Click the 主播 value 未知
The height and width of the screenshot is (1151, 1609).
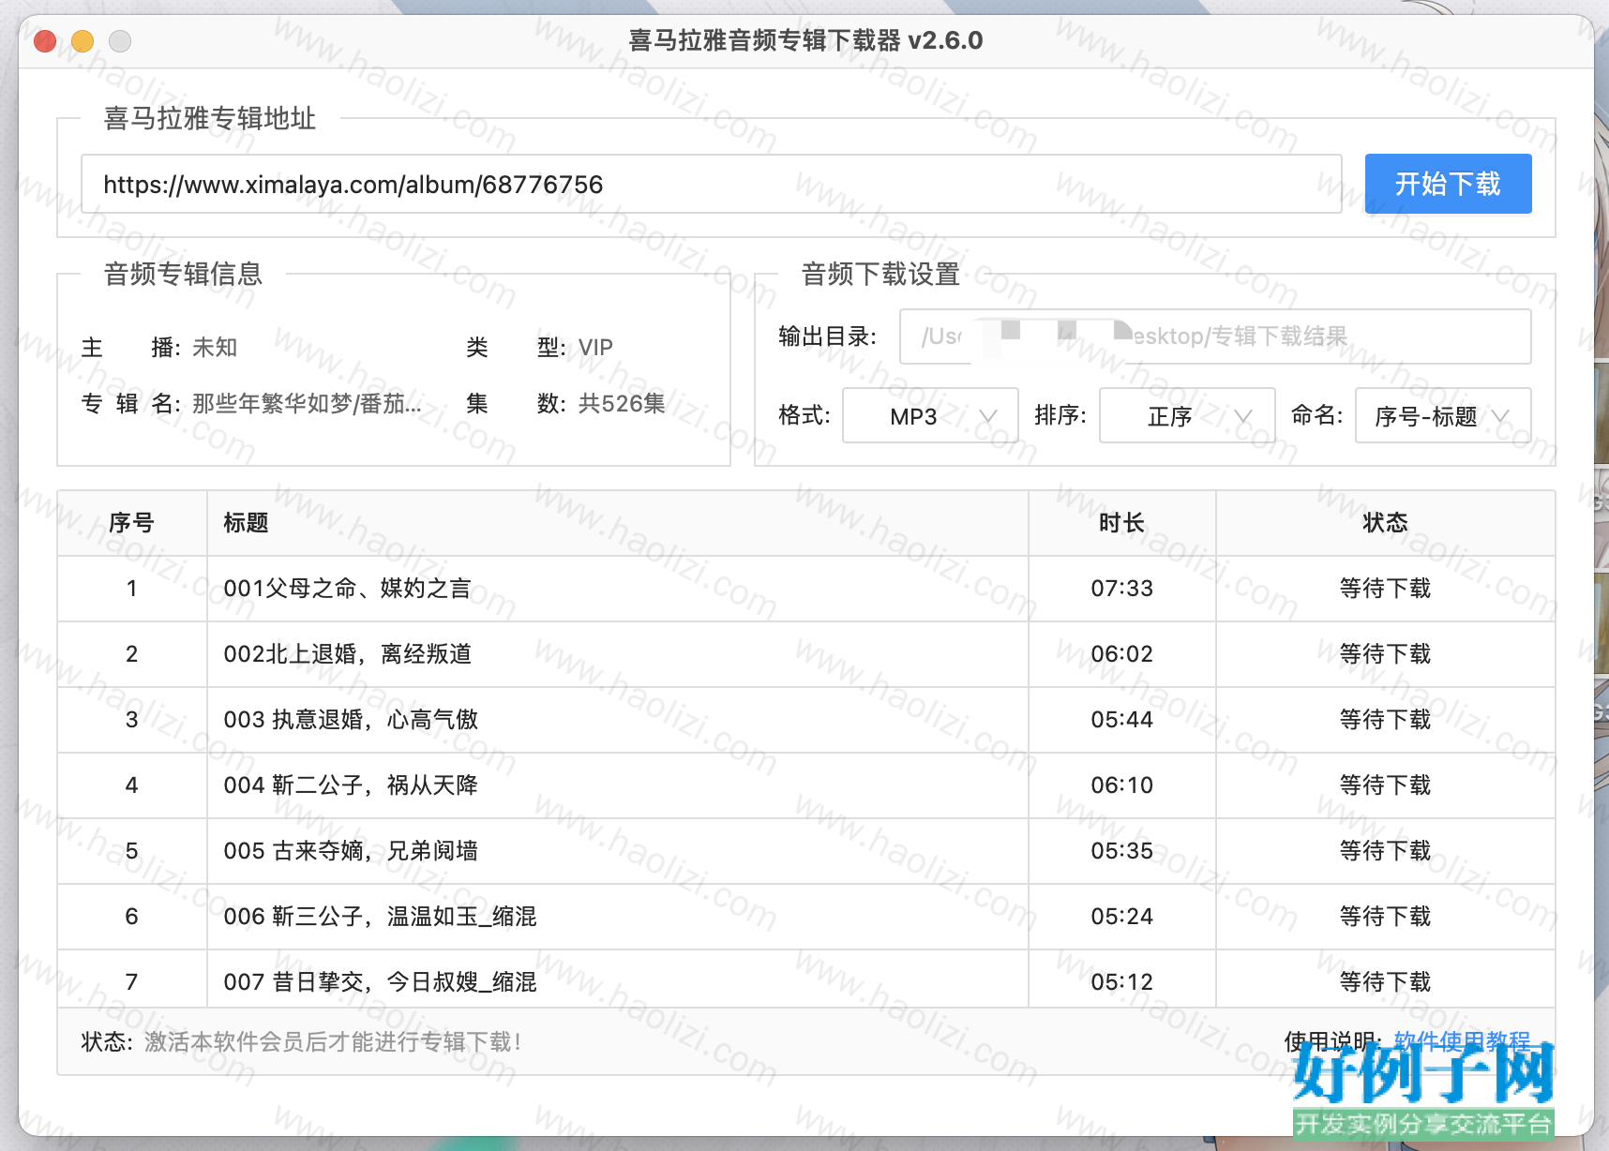[x=215, y=348]
